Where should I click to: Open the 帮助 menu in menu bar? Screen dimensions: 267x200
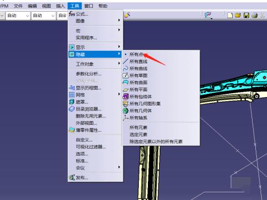tap(103, 6)
